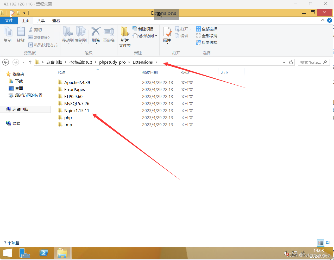Open the recent locations dropdown arrow

click(x=23, y=62)
